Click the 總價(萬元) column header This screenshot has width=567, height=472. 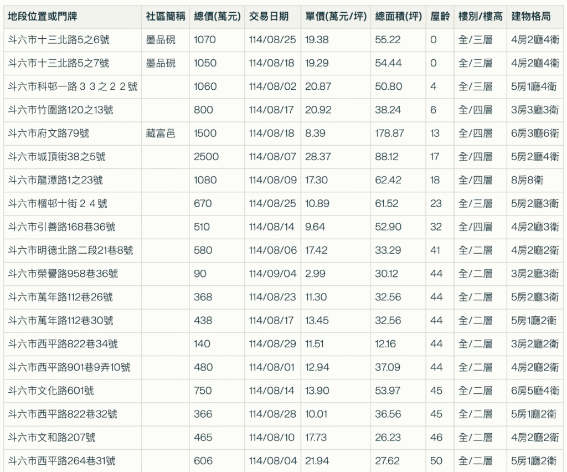tap(217, 16)
